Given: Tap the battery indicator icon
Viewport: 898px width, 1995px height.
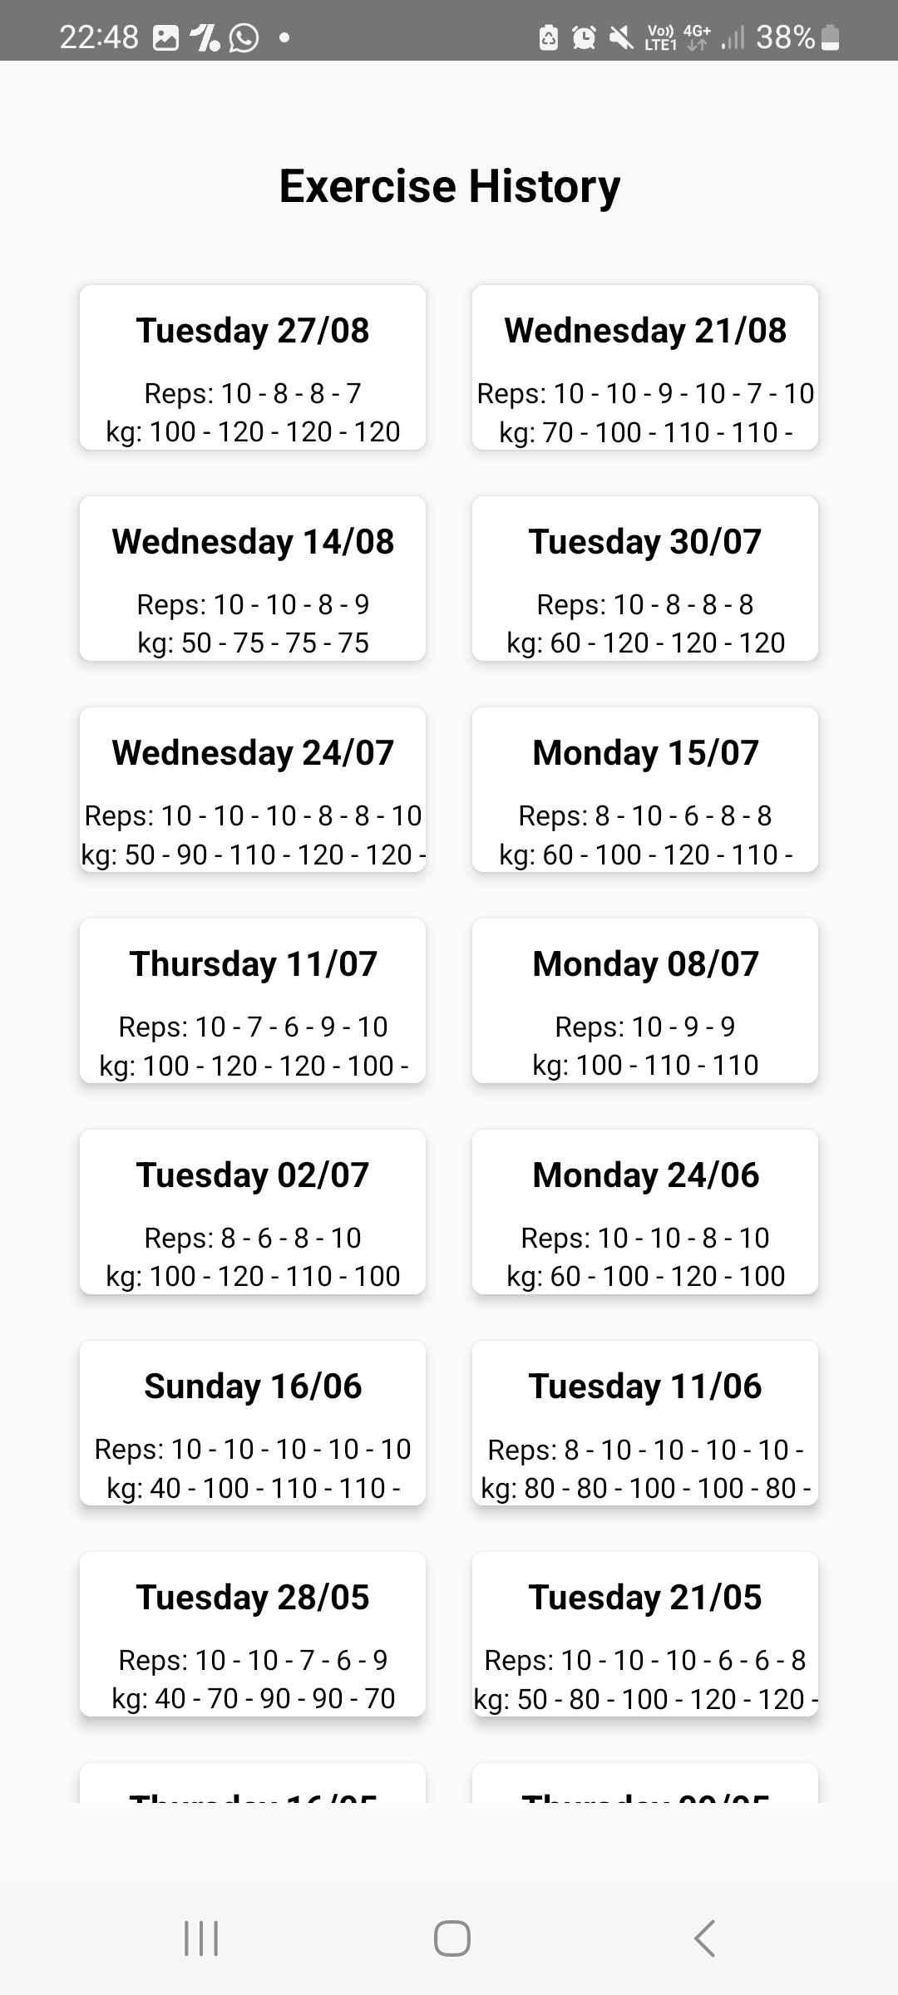Looking at the screenshot, I should pyautogui.click(x=830, y=37).
